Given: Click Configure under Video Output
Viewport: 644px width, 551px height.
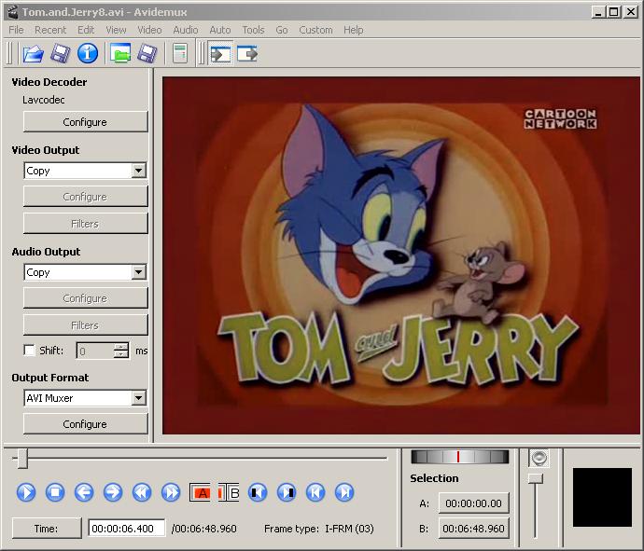Looking at the screenshot, I should pyautogui.click(x=85, y=197).
